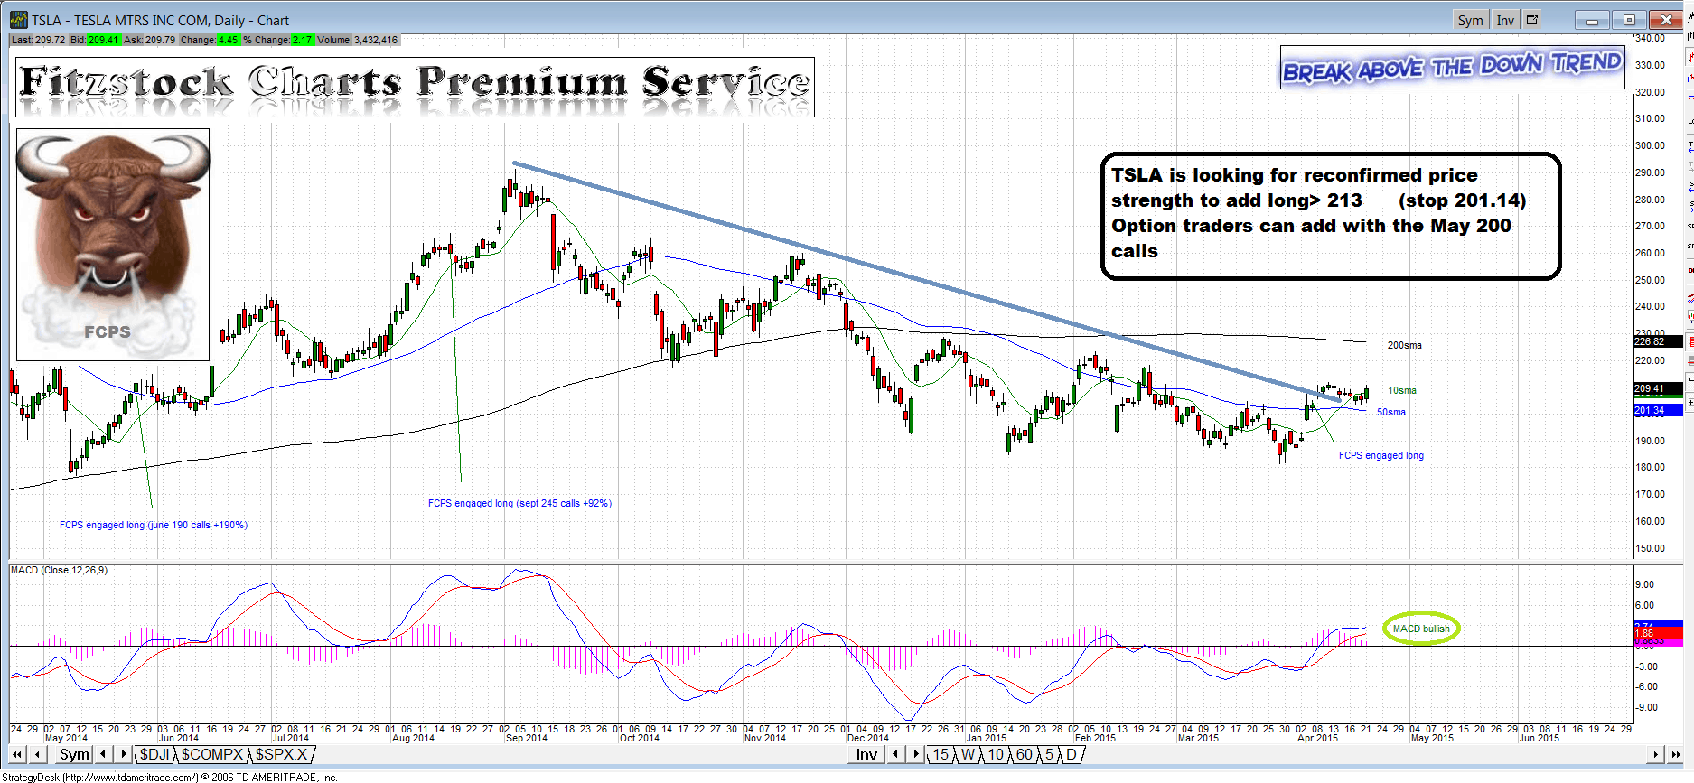Select the TSLA add long annotation box
This screenshot has width=1694, height=783.
(1330, 216)
